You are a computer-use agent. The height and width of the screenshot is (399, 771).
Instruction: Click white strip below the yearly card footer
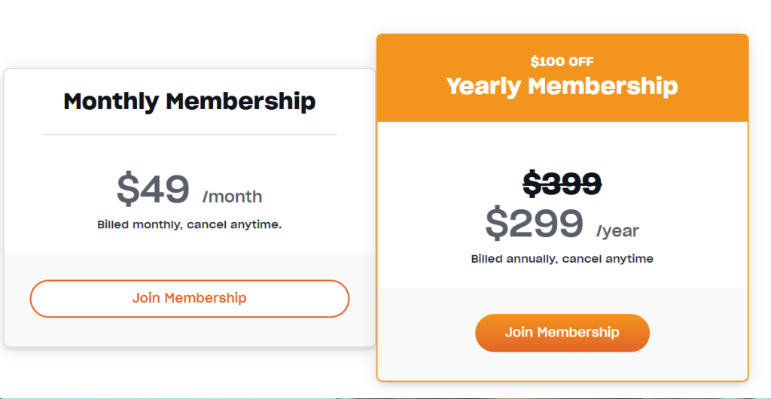562,375
